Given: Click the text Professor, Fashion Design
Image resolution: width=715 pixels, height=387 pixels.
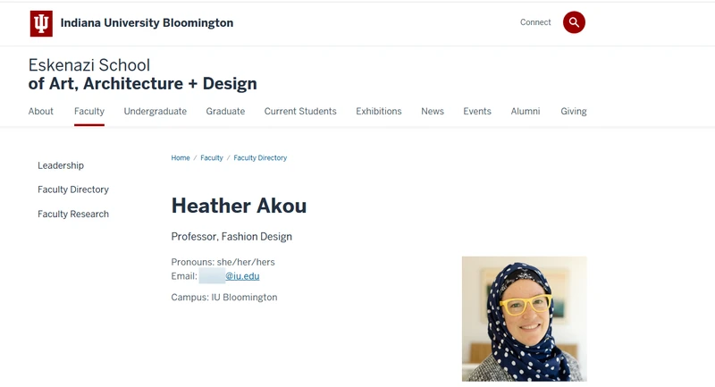Looking at the screenshot, I should point(231,237).
